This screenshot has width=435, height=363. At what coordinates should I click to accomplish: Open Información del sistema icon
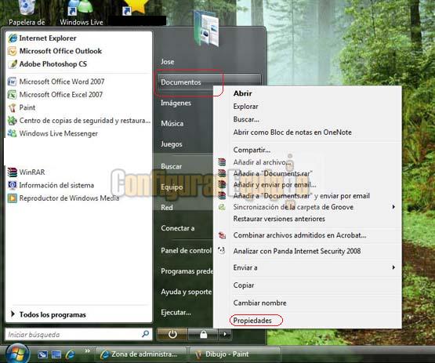(13, 185)
